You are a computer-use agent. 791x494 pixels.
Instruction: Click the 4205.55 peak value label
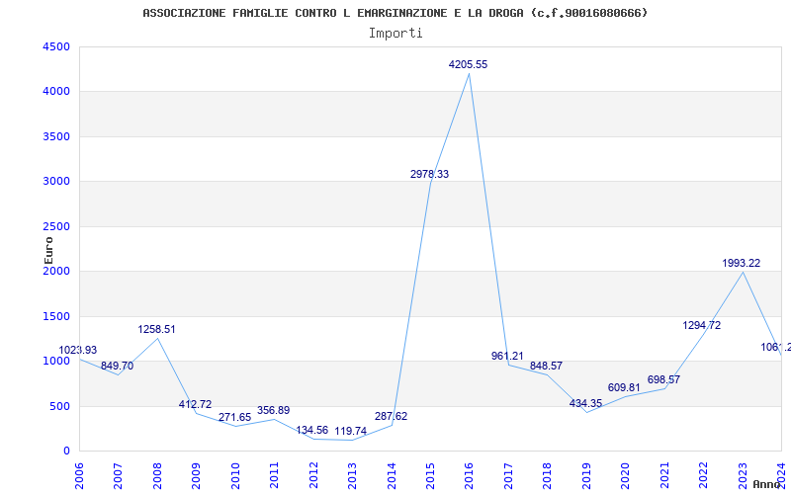coord(468,64)
